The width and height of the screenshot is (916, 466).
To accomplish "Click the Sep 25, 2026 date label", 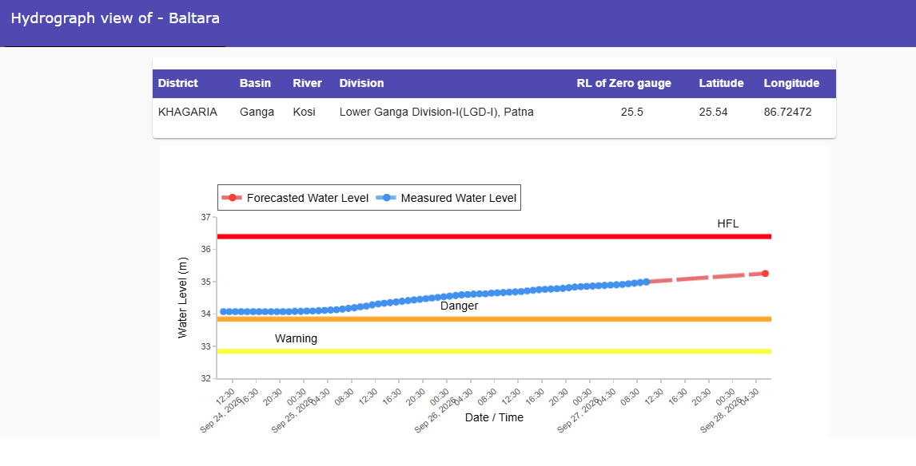I will click(292, 414).
